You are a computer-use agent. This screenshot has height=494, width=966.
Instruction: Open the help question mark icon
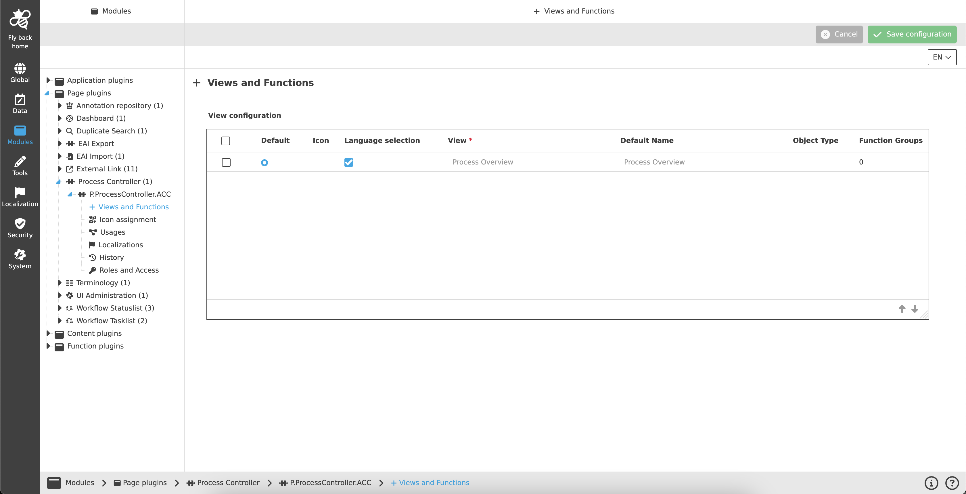pyautogui.click(x=952, y=483)
